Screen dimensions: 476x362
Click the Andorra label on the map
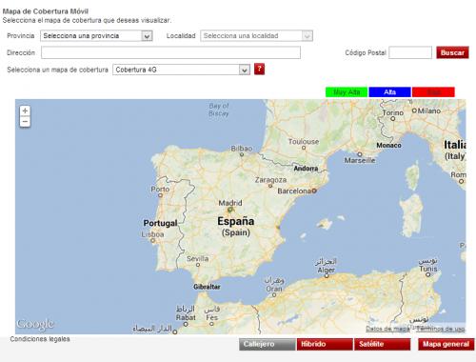(306, 169)
